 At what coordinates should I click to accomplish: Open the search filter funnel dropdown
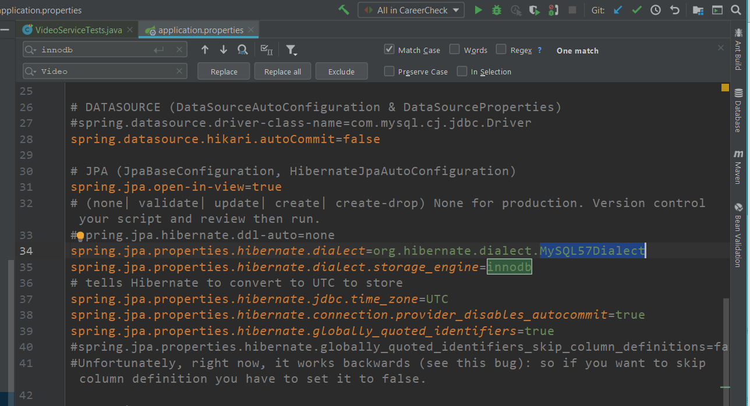click(291, 50)
